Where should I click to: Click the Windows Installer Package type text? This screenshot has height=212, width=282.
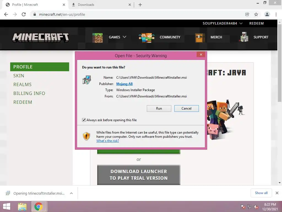click(x=135, y=90)
